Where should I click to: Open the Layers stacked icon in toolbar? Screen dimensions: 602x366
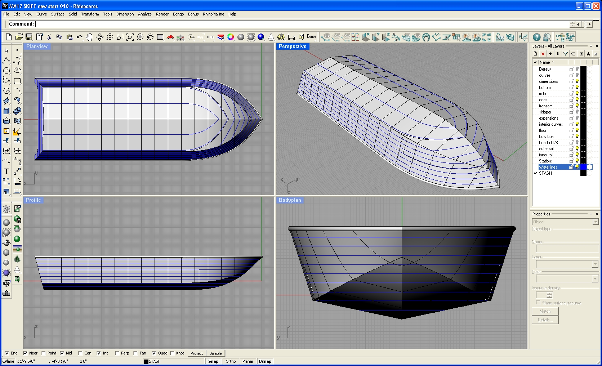click(x=220, y=37)
